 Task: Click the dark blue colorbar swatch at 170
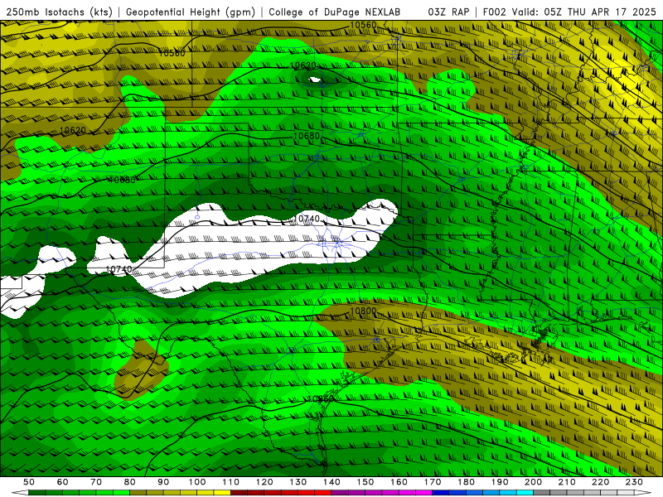(x=441, y=493)
